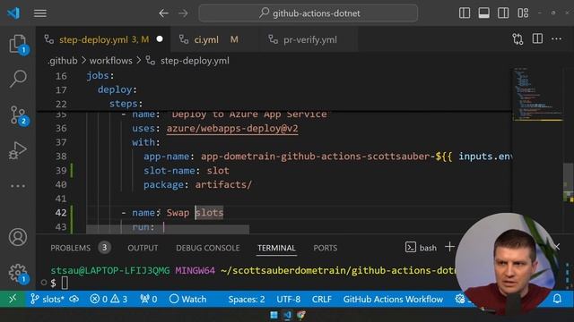
Task: Open the PORTS panel tab
Action: tap(325, 248)
